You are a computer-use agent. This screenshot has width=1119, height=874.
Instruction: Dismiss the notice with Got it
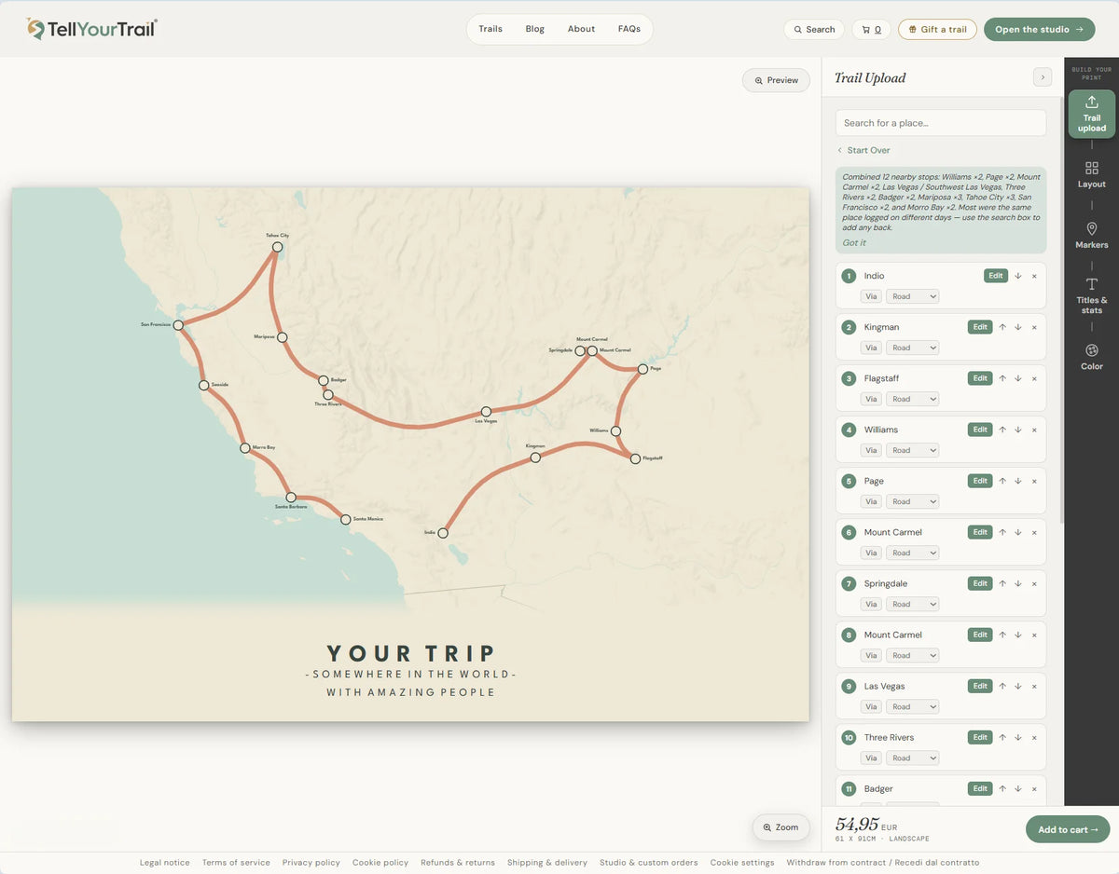tap(854, 242)
